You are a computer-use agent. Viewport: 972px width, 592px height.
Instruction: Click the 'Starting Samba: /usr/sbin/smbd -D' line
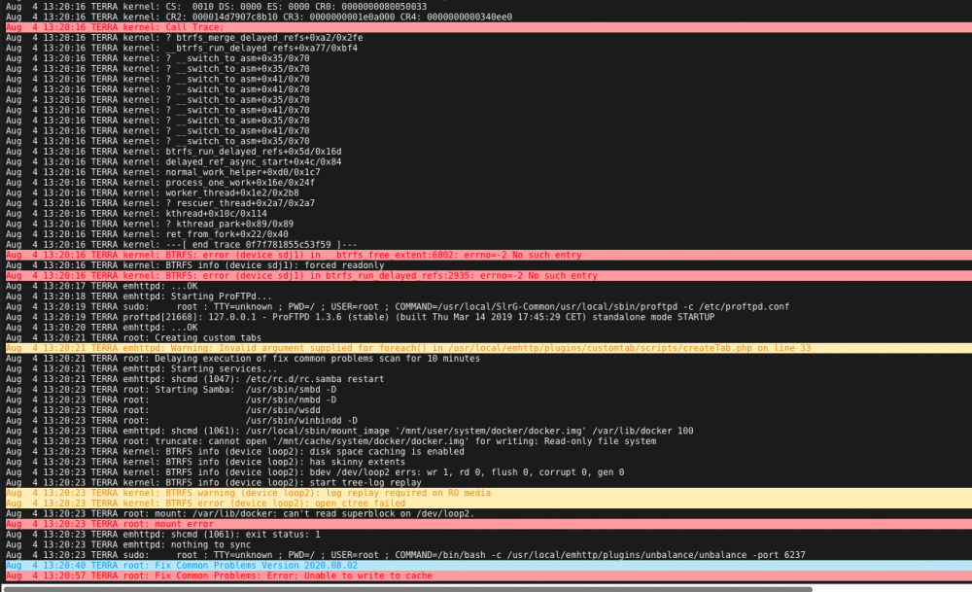(x=171, y=389)
